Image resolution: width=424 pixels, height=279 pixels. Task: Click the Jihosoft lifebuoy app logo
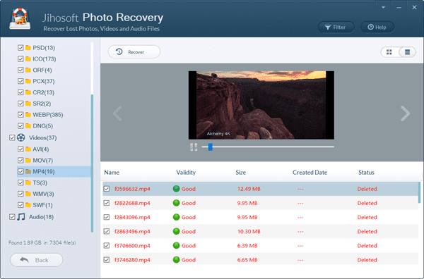point(20,18)
